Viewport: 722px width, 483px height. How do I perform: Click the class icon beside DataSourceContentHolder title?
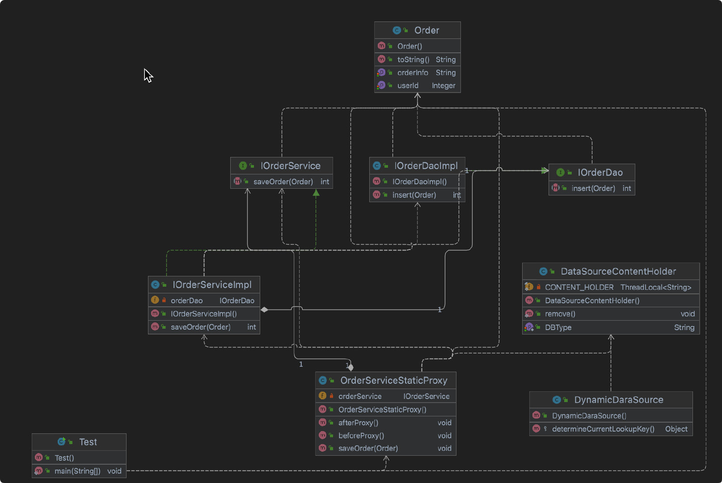point(543,271)
